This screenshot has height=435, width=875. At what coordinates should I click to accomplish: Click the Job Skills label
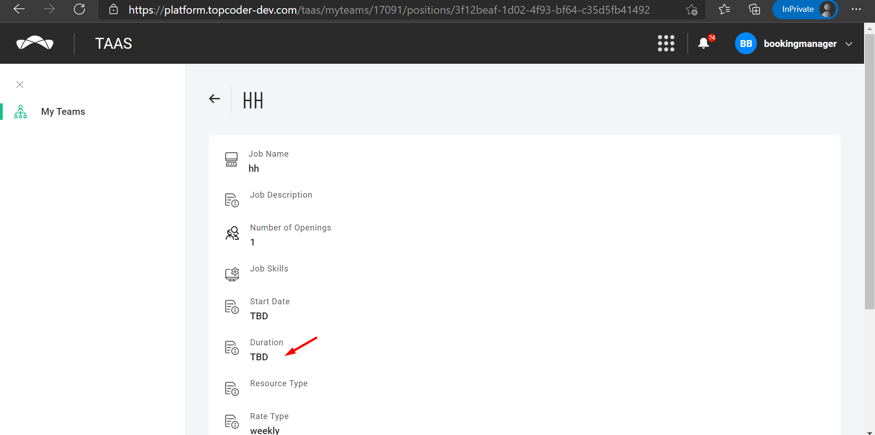269,269
